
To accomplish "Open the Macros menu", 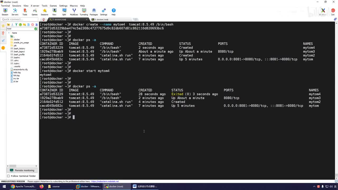I will [x=74, y=6].
